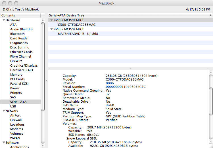Open Printers hardware entry
213x148 pixels.
(16, 93)
